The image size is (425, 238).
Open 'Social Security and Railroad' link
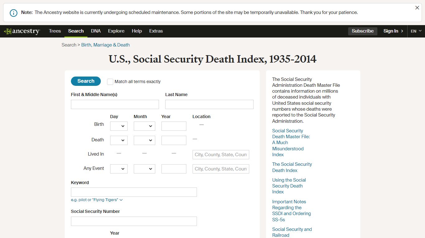[x=292, y=232]
